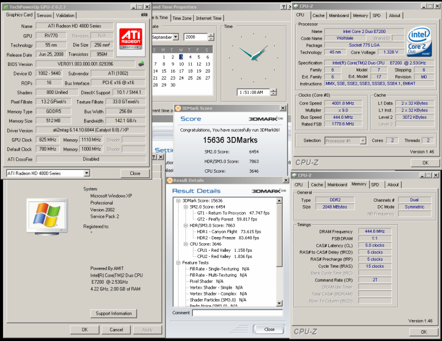Viewport: 442px width, 341px height.
Task: Select GT1 - Return To Proxycon row
Action: [233, 213]
